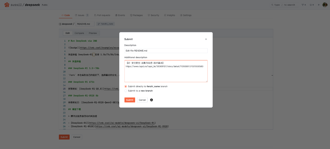Image resolution: width=330 pixels, height=149 pixels.
Task: Click the black round icon beside Cancel
Action: [x=151, y=100]
